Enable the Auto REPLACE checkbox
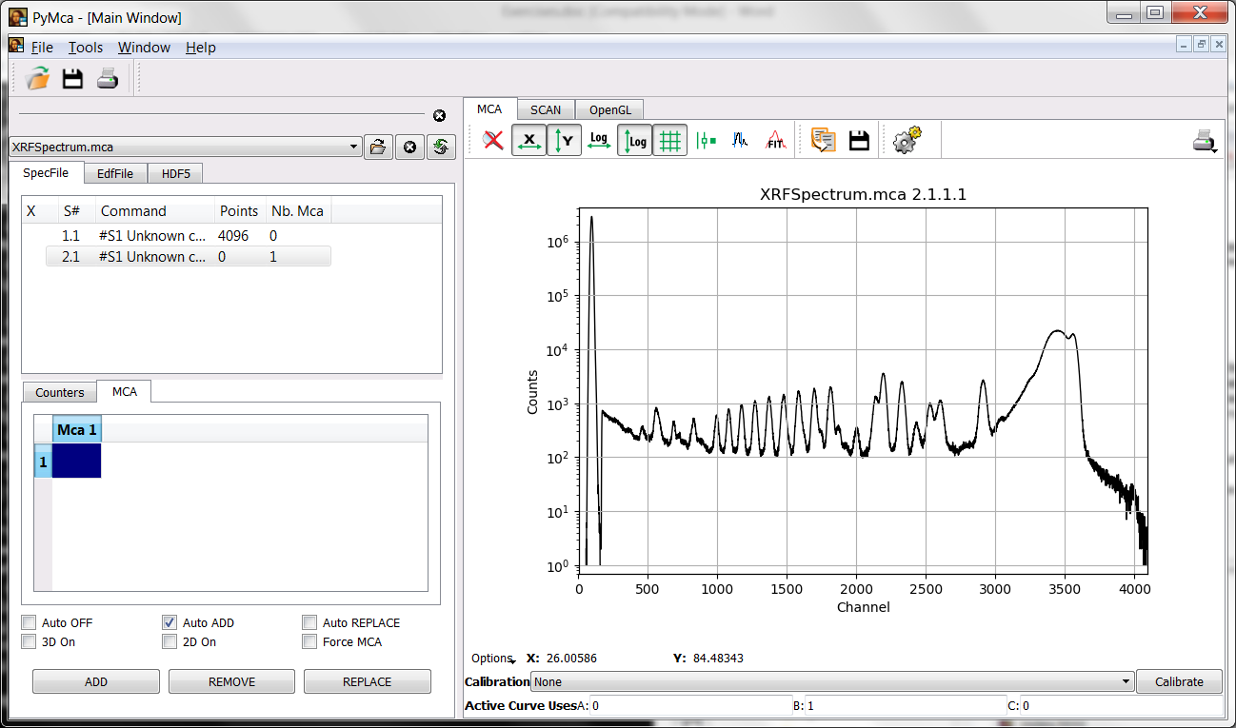The image size is (1236, 728). point(309,622)
